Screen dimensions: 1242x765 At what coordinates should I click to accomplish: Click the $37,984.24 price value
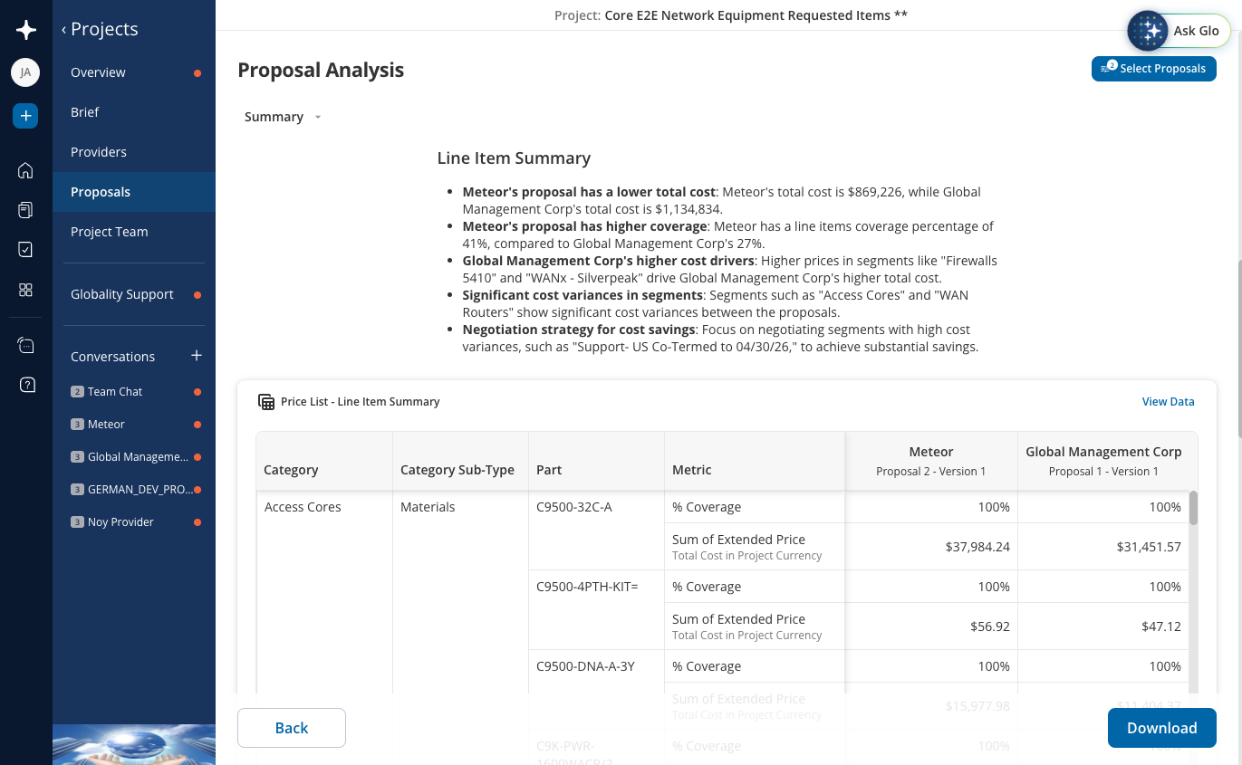pos(977,547)
